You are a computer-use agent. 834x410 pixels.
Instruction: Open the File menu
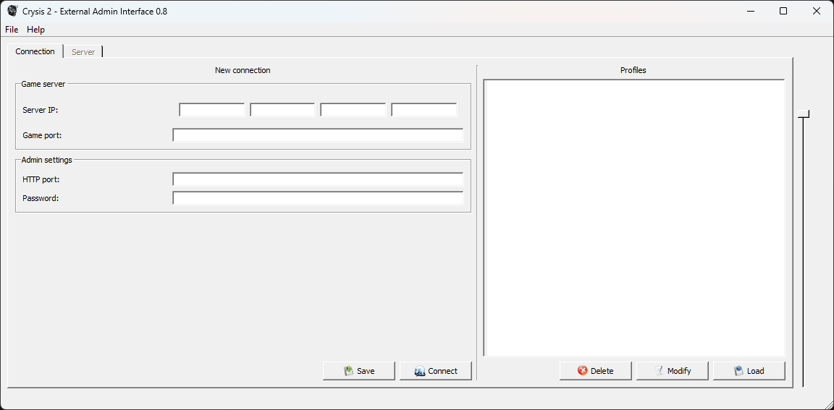12,30
